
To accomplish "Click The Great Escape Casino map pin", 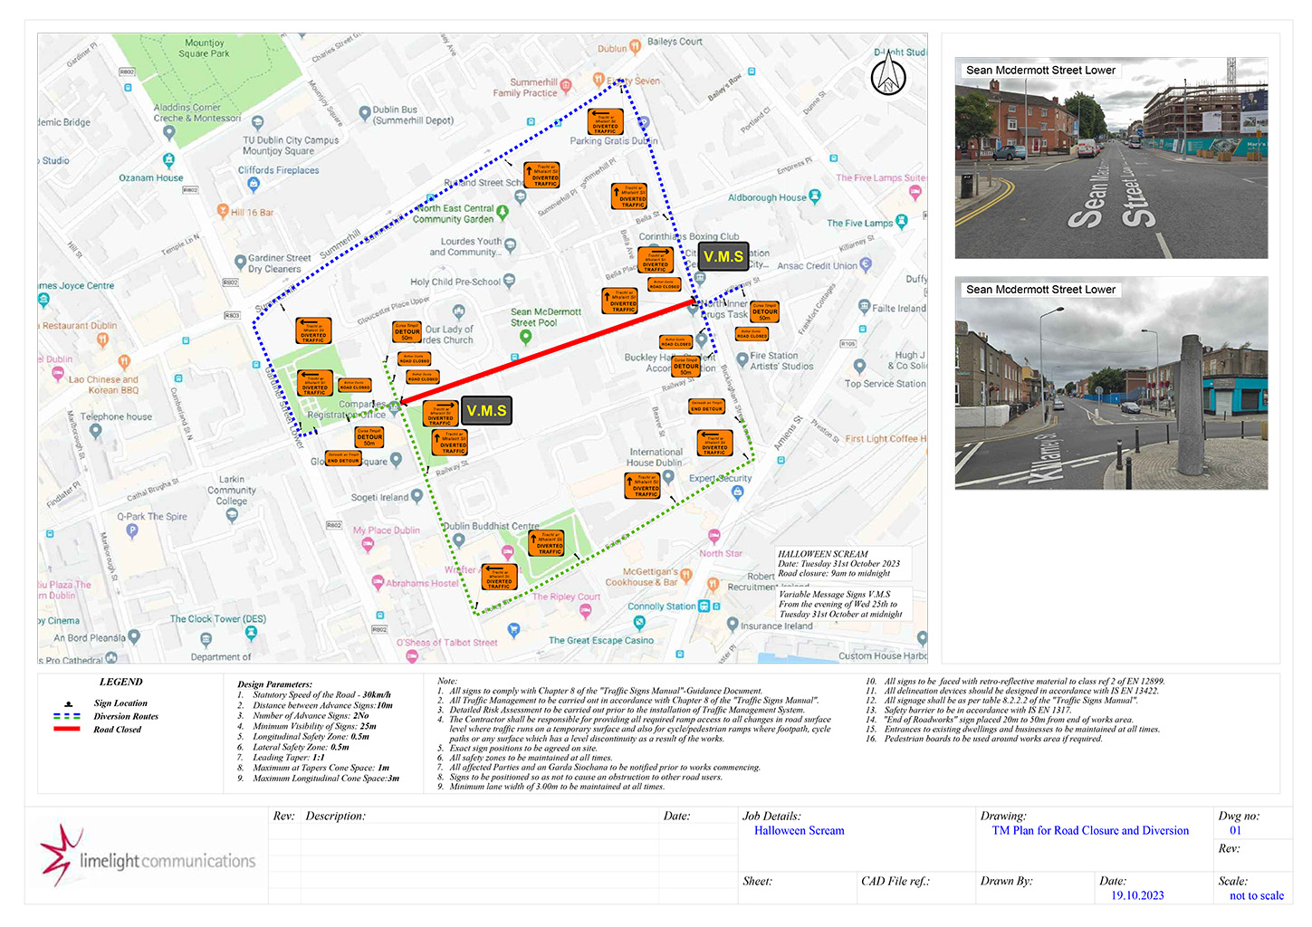I will pyautogui.click(x=639, y=623).
